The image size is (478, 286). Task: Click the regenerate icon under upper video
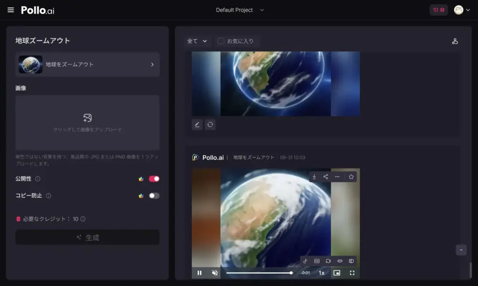click(x=210, y=125)
